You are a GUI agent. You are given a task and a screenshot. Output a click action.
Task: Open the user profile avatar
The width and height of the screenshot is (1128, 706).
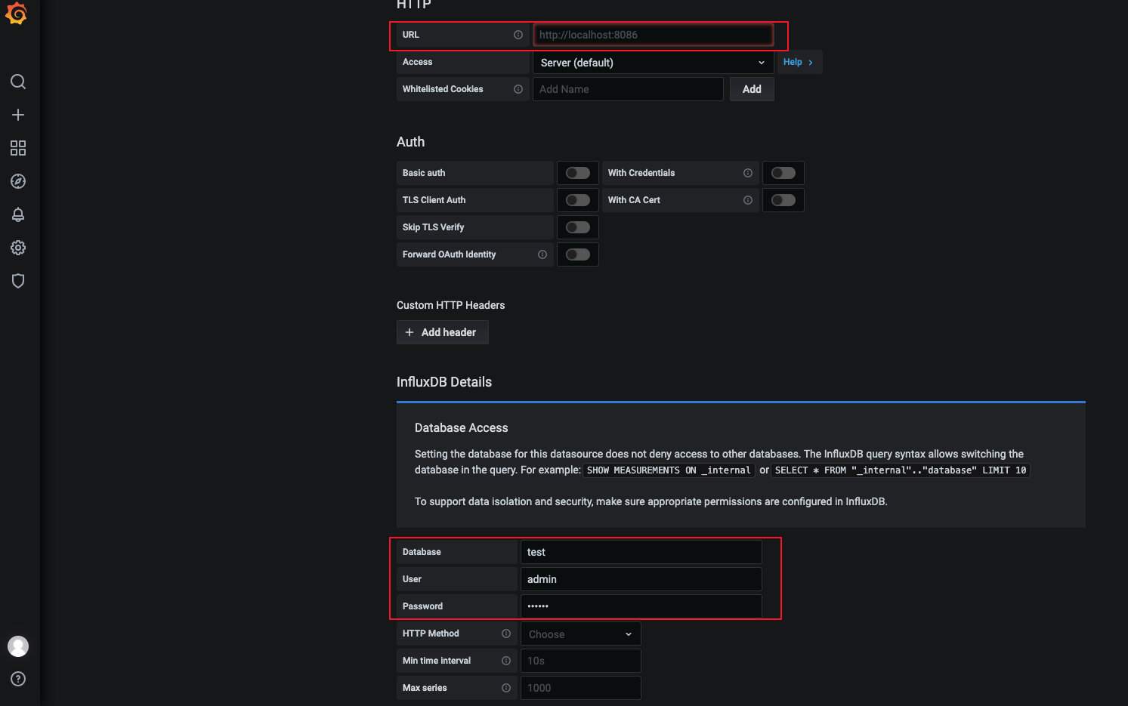pos(18,646)
